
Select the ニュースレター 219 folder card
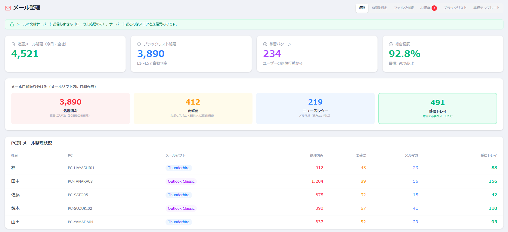[315, 108]
